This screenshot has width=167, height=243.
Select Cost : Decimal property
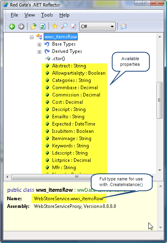pyautogui.click(x=68, y=102)
